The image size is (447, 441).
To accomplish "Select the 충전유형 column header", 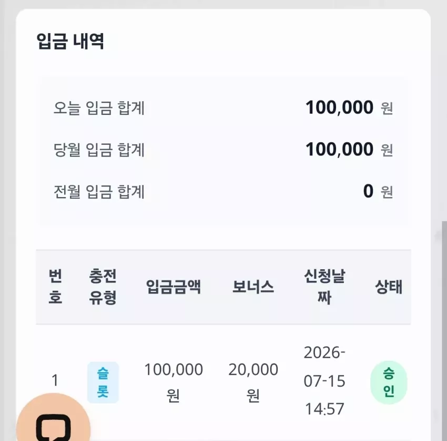I will (103, 287).
